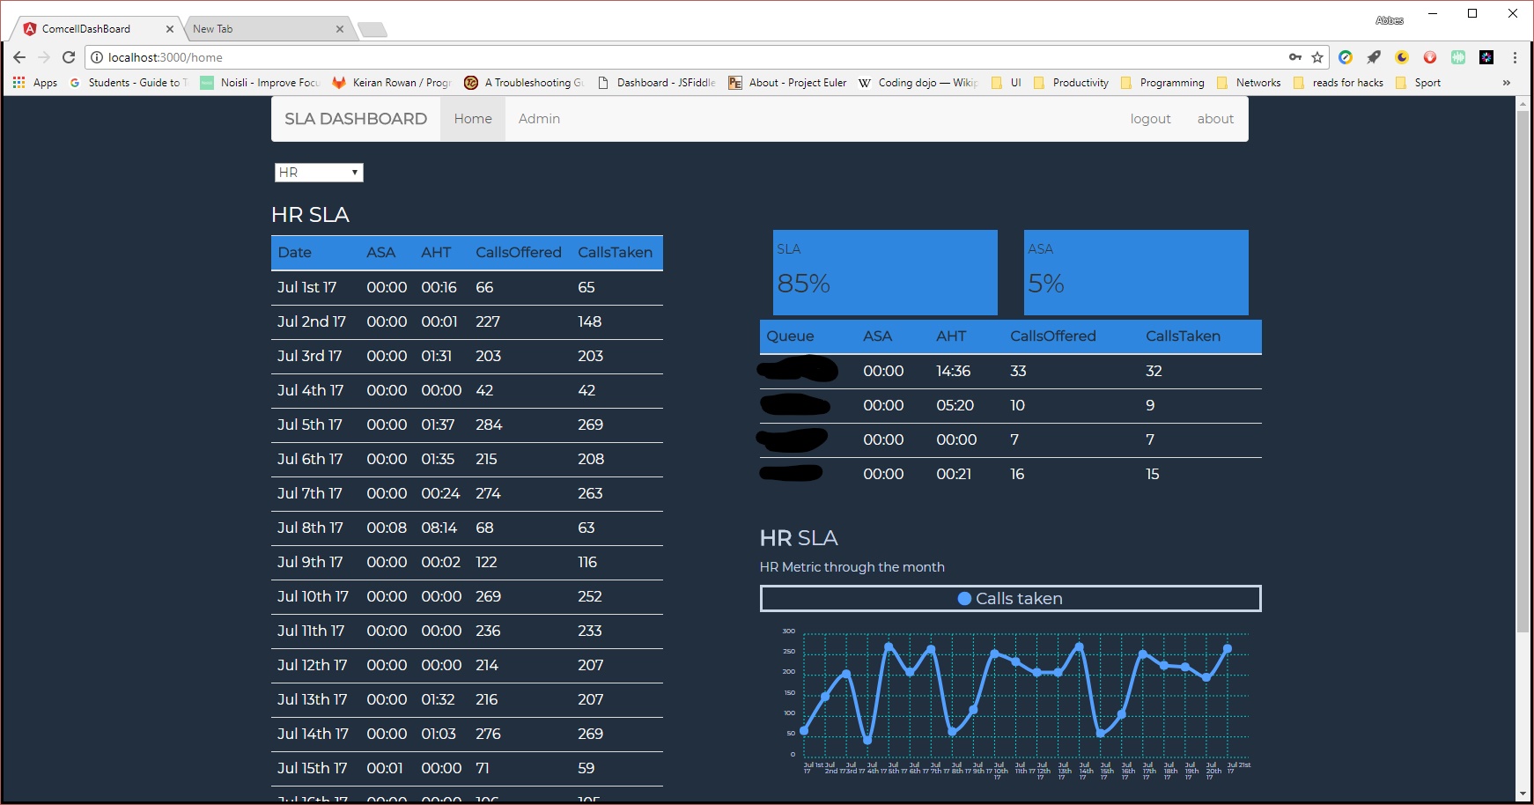The width and height of the screenshot is (1534, 805).
Task: Expand the Programming bookmarks folder
Action: tap(1162, 83)
